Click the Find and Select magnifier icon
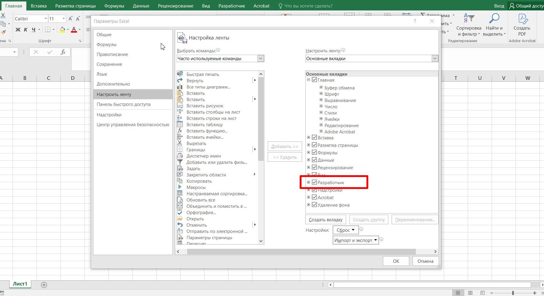544x296 pixels. [x=494, y=19]
